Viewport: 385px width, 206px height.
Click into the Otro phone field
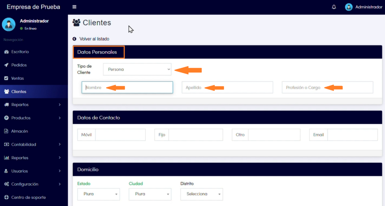click(x=274, y=135)
